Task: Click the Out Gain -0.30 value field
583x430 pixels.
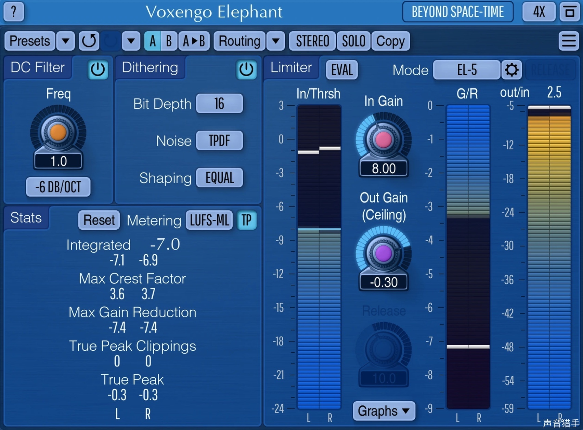Action: pos(384,282)
